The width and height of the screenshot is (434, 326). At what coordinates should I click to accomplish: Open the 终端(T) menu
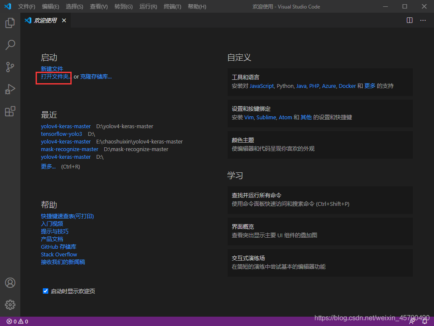tap(172, 7)
